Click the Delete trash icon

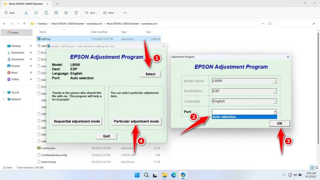(76, 13)
